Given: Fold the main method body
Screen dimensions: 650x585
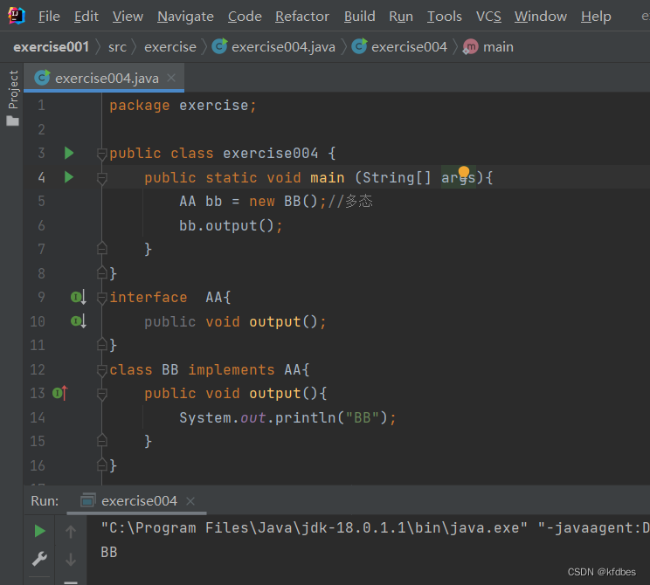Looking at the screenshot, I should pos(101,178).
